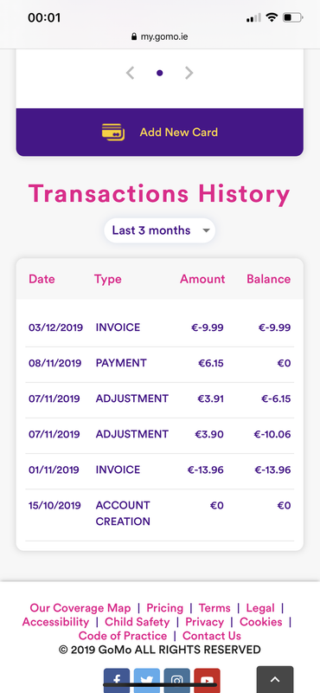This screenshot has width=320, height=693.
Task: Open the Twitter social icon
Action: (147, 680)
